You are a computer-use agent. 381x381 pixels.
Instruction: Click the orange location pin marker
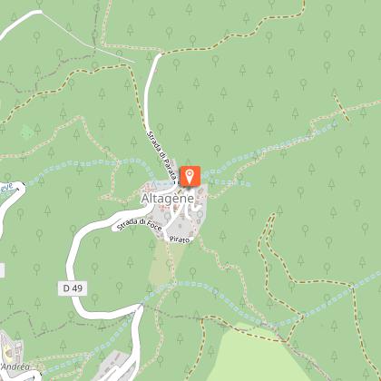(190, 176)
